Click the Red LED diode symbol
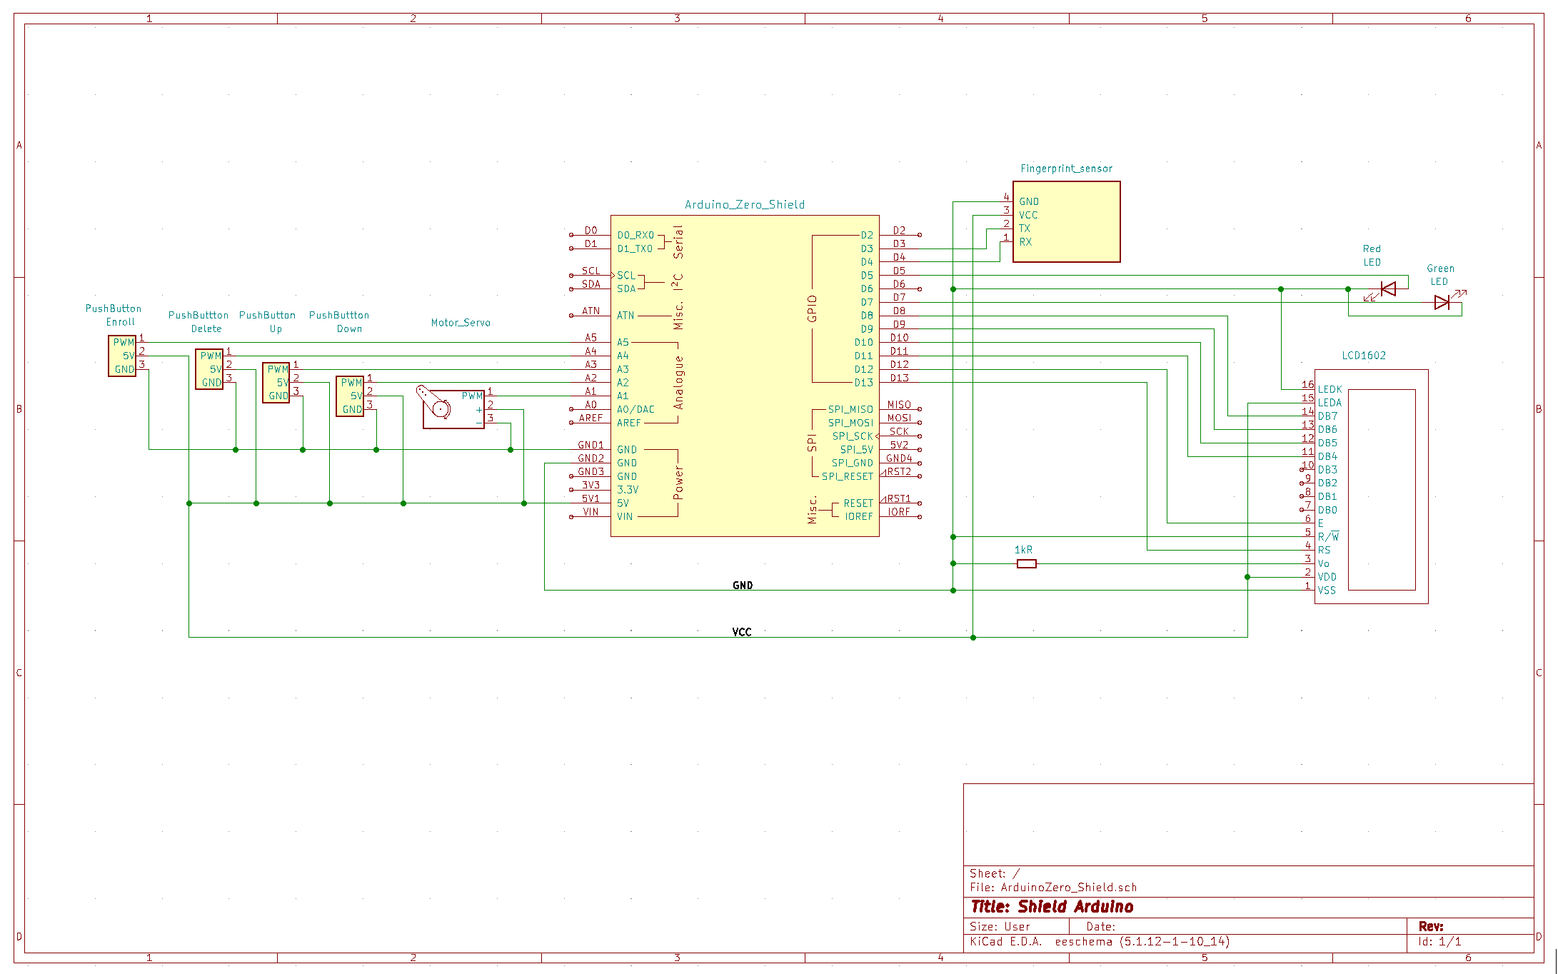This screenshot has height=974, width=1558. click(x=1388, y=289)
